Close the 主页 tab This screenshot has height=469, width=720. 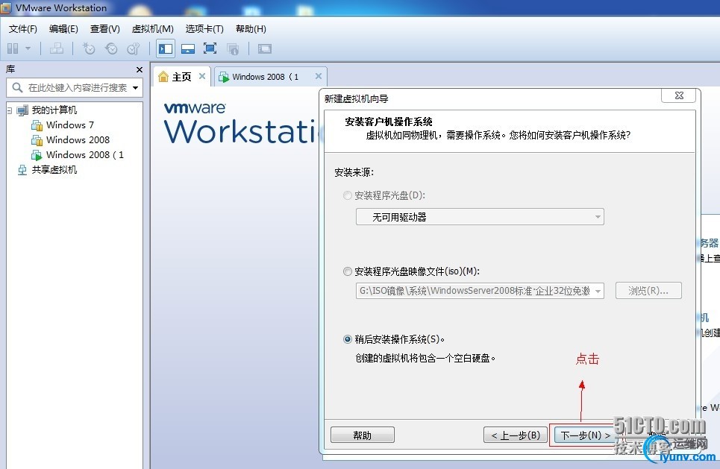click(x=202, y=76)
